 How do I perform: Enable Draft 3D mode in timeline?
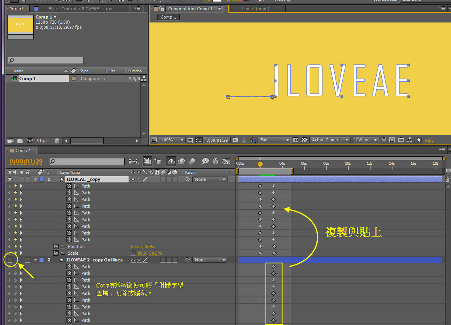pyautogui.click(x=157, y=162)
